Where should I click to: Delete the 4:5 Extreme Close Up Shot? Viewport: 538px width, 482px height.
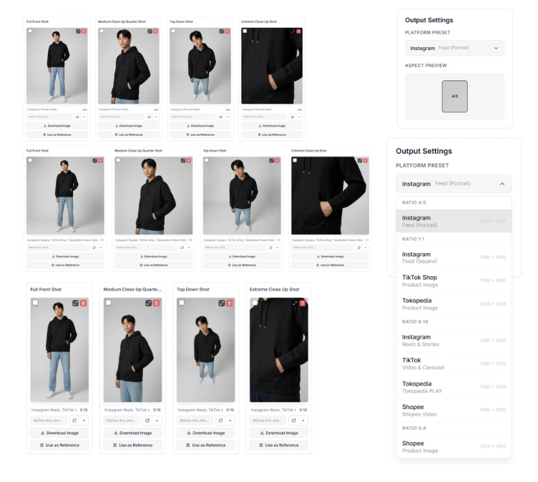(298, 31)
